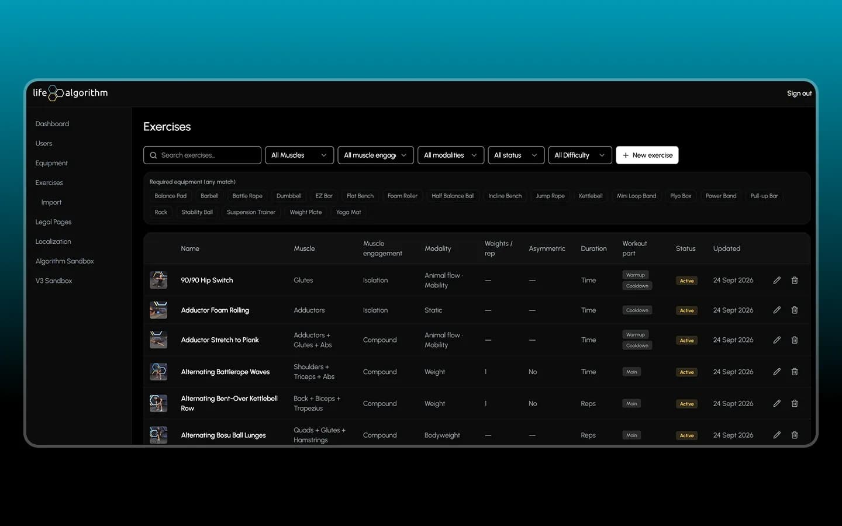842x526 pixels.
Task: Open the muscle engagement filter dropdown
Action: pyautogui.click(x=375, y=155)
